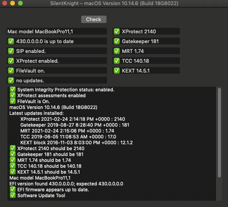Click green checkmark beside 'XProtect enabled.'
This screenshot has width=228, height=207.
tap(11, 61)
